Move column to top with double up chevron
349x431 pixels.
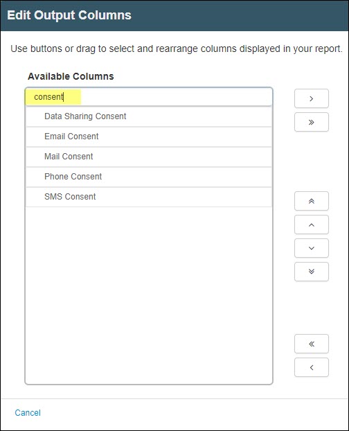[312, 201]
